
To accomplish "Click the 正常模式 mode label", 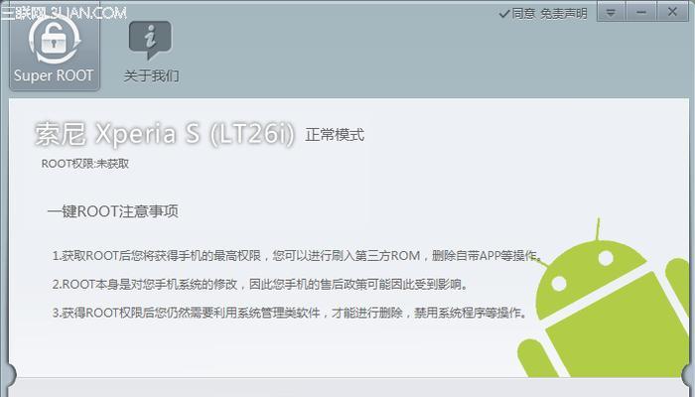I will pos(335,135).
